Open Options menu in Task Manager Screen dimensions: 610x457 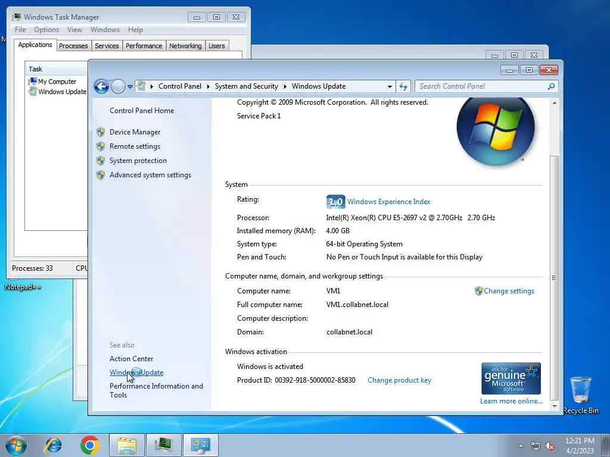[x=46, y=30]
